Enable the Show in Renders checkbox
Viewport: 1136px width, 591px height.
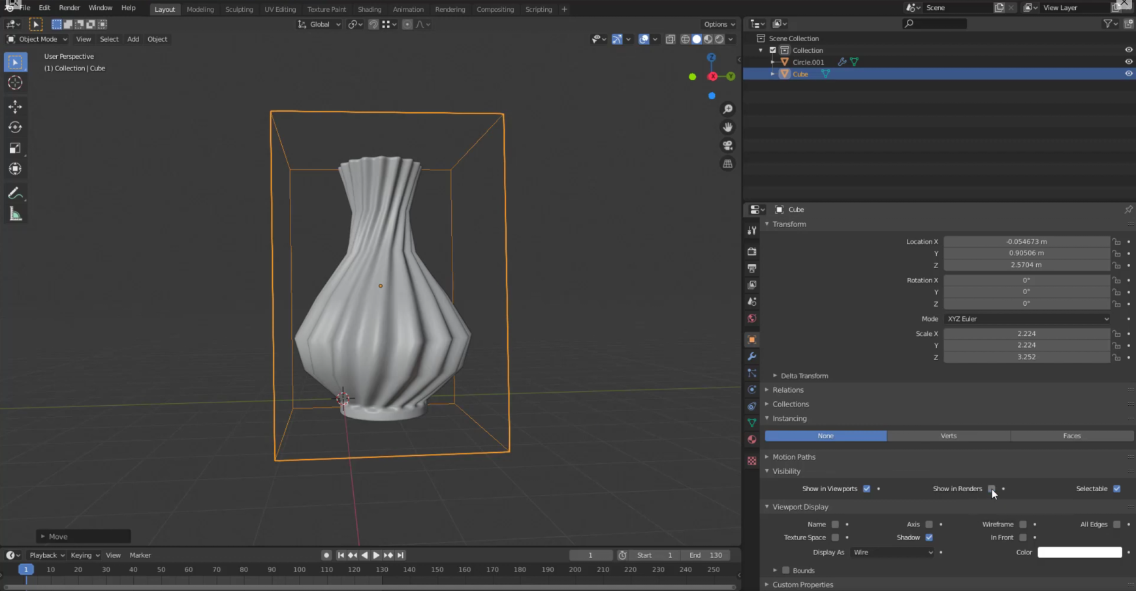pos(992,489)
